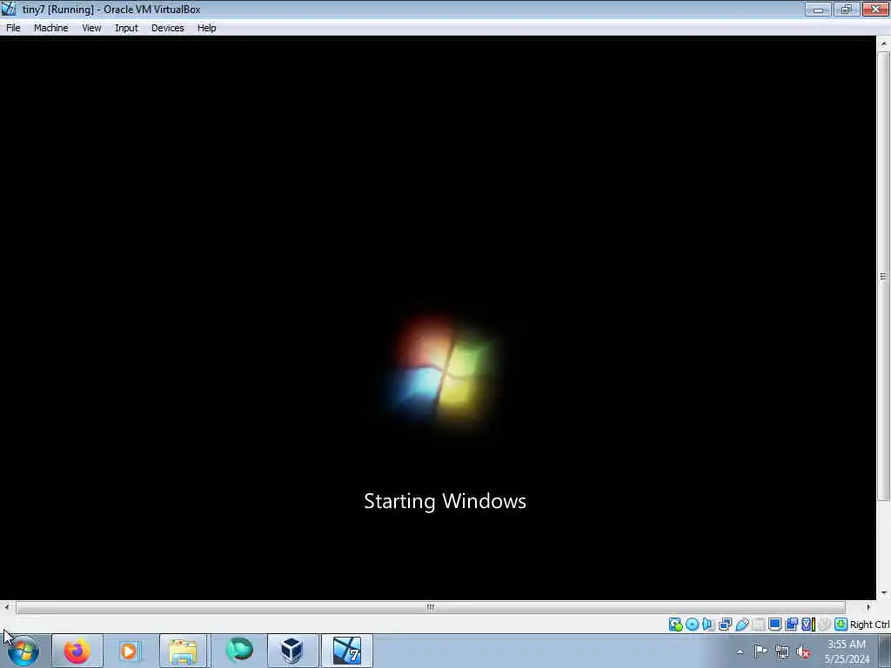Click the scroll right arrow
Image resolution: width=891 pixels, height=668 pixels.
coord(868,607)
